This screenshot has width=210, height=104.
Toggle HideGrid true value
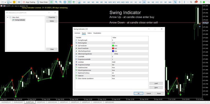[x=130, y=76]
